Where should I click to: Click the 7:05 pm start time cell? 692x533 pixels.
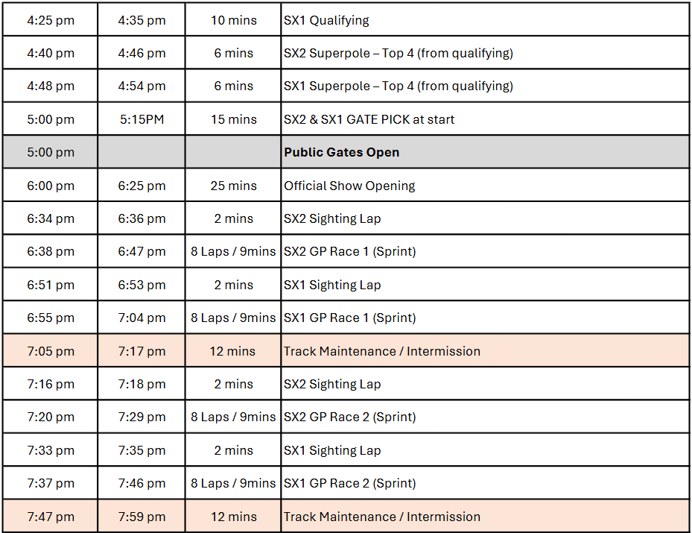[x=51, y=351]
